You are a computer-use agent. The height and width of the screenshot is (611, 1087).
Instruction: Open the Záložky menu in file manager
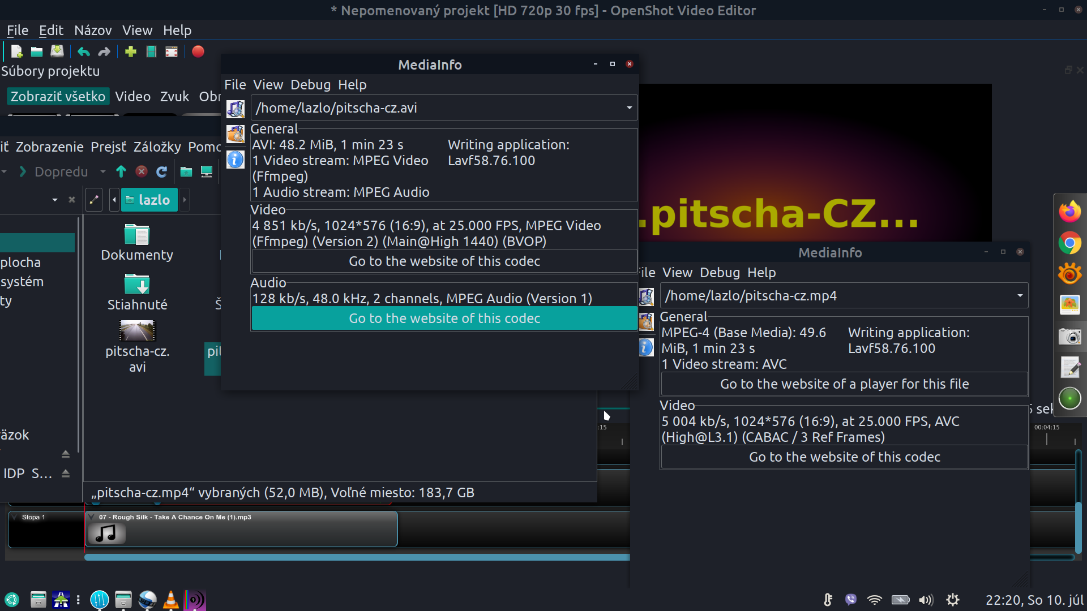click(157, 147)
